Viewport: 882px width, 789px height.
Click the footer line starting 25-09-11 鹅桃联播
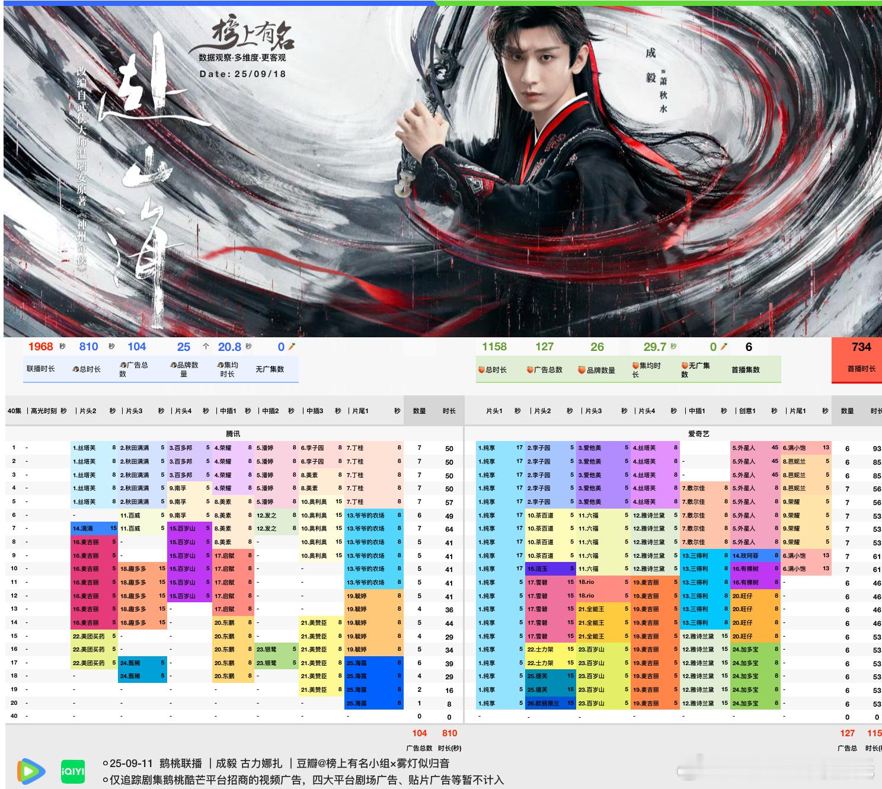tap(276, 764)
